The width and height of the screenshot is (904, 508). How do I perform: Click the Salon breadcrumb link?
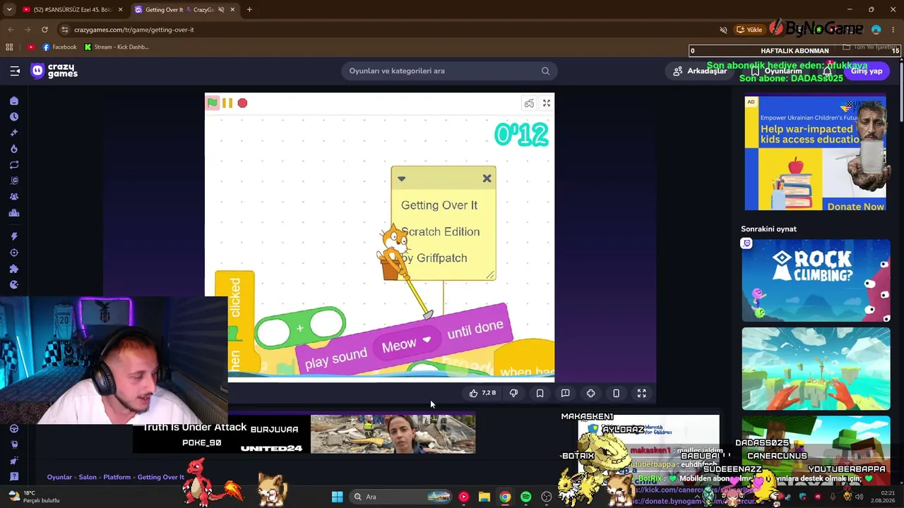(x=88, y=477)
